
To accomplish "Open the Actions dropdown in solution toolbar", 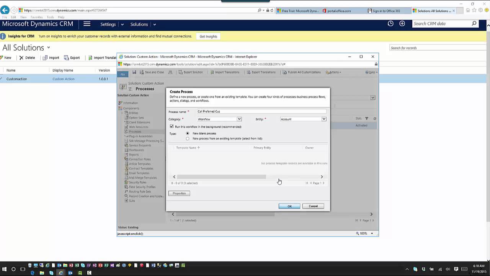I will pyautogui.click(x=333, y=72).
